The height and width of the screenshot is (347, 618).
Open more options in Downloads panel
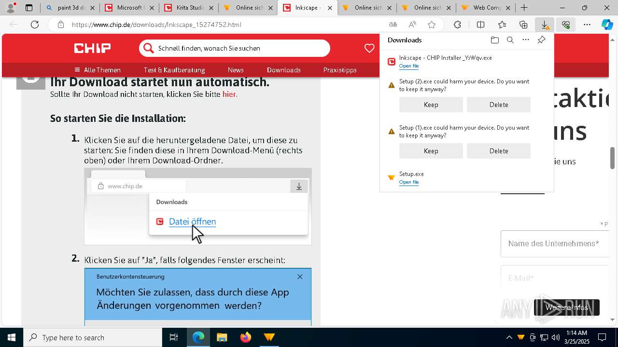coord(526,40)
